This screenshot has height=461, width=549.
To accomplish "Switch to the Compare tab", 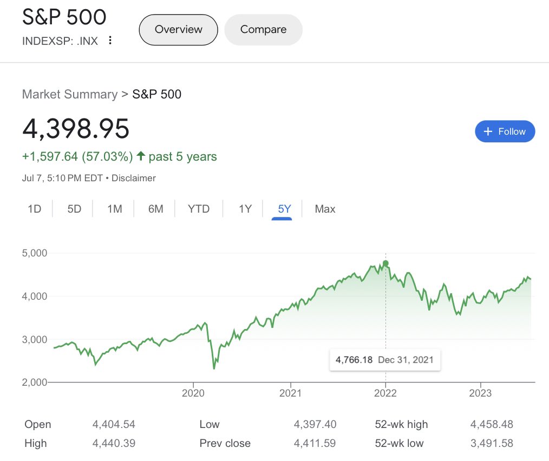I will [263, 30].
